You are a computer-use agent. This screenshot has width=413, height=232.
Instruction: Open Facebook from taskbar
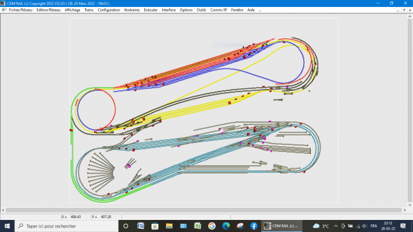(x=254, y=226)
